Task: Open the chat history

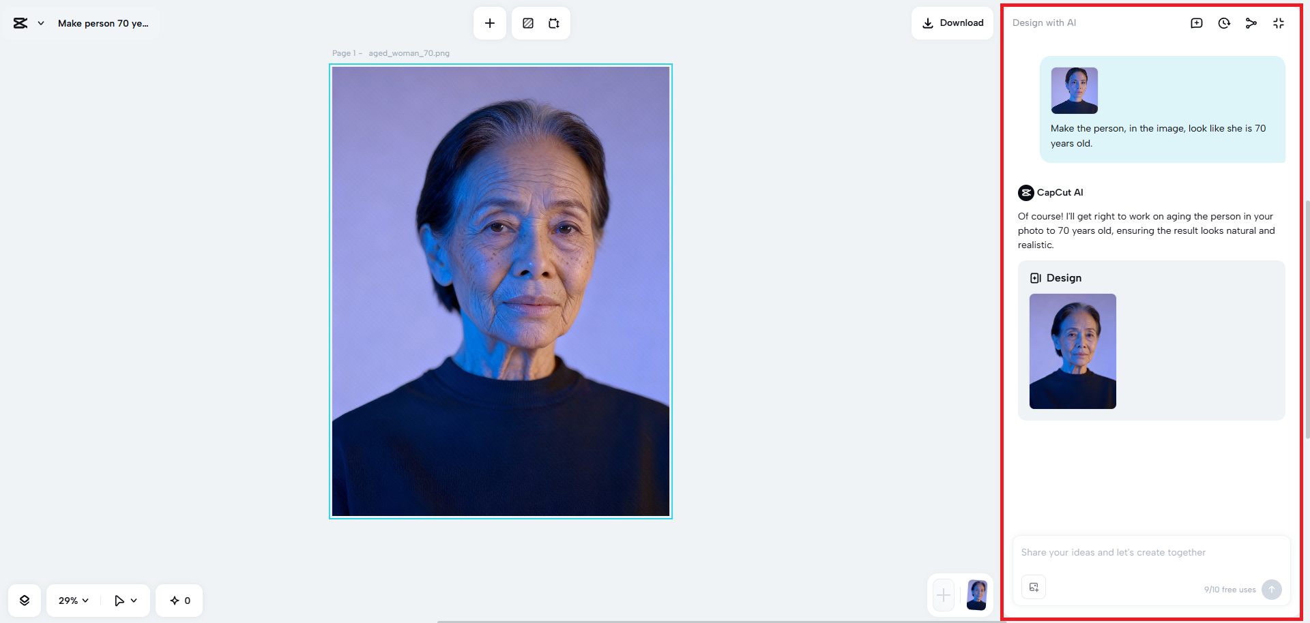Action: point(1223,22)
